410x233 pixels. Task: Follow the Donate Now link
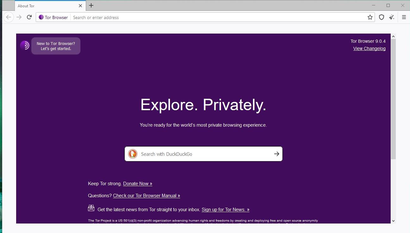pos(138,184)
